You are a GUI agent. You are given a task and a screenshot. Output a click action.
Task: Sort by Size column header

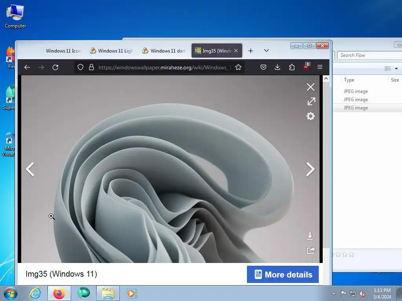395,80
